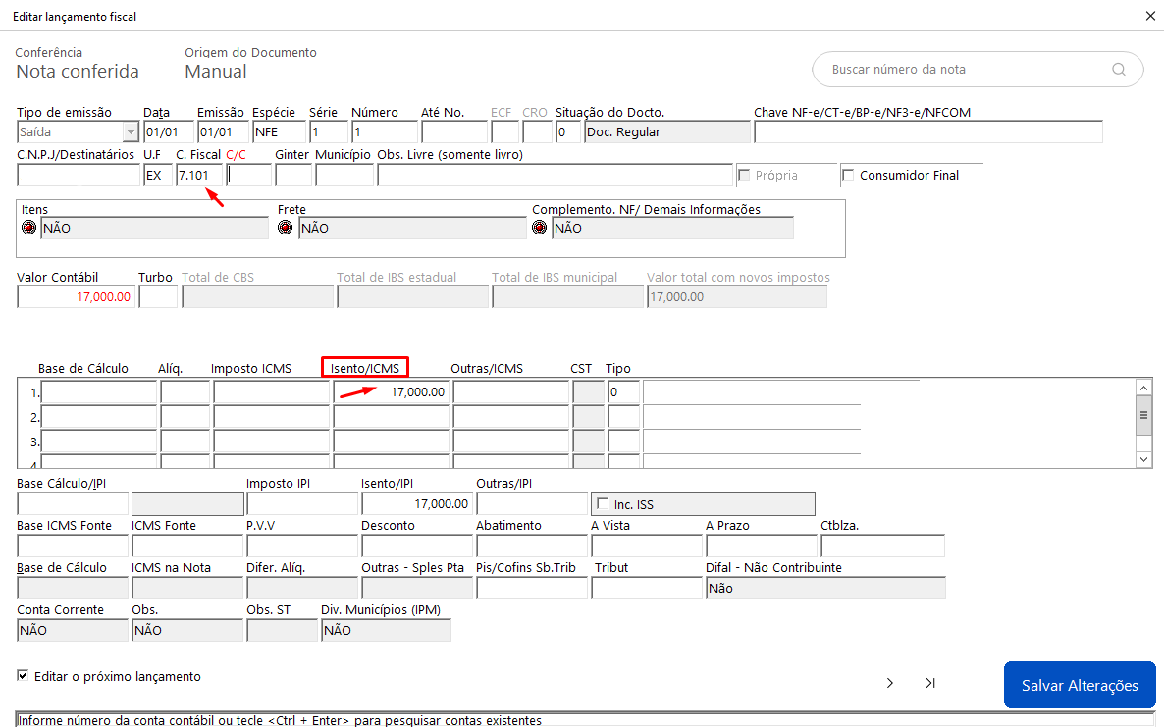Image resolution: width=1164 pixels, height=727 pixels.
Task: Click the Emissão date field
Action: [223, 132]
